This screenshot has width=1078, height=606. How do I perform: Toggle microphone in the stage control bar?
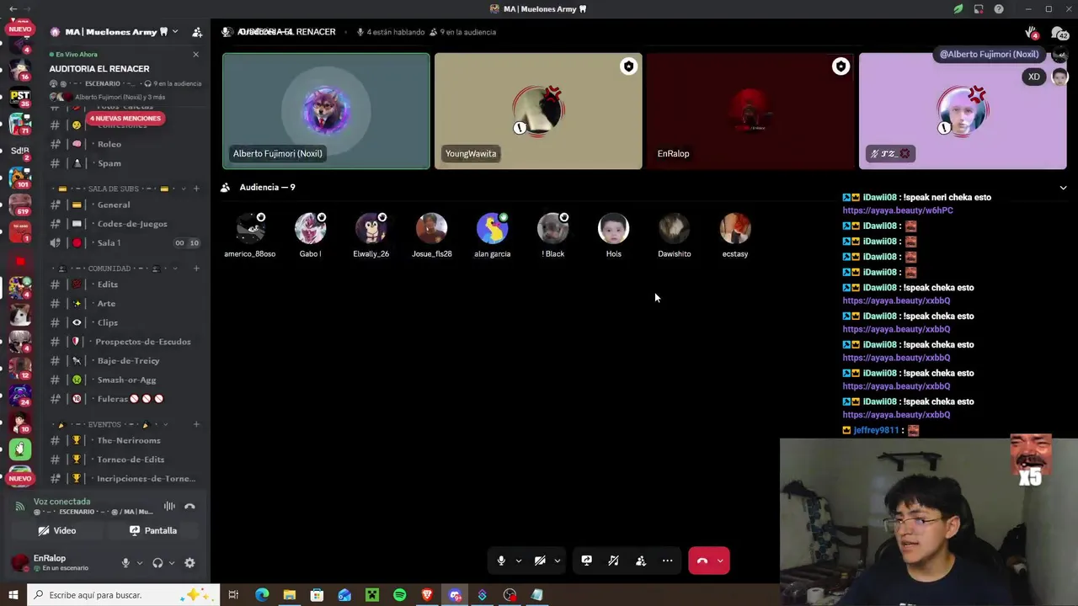coord(501,561)
